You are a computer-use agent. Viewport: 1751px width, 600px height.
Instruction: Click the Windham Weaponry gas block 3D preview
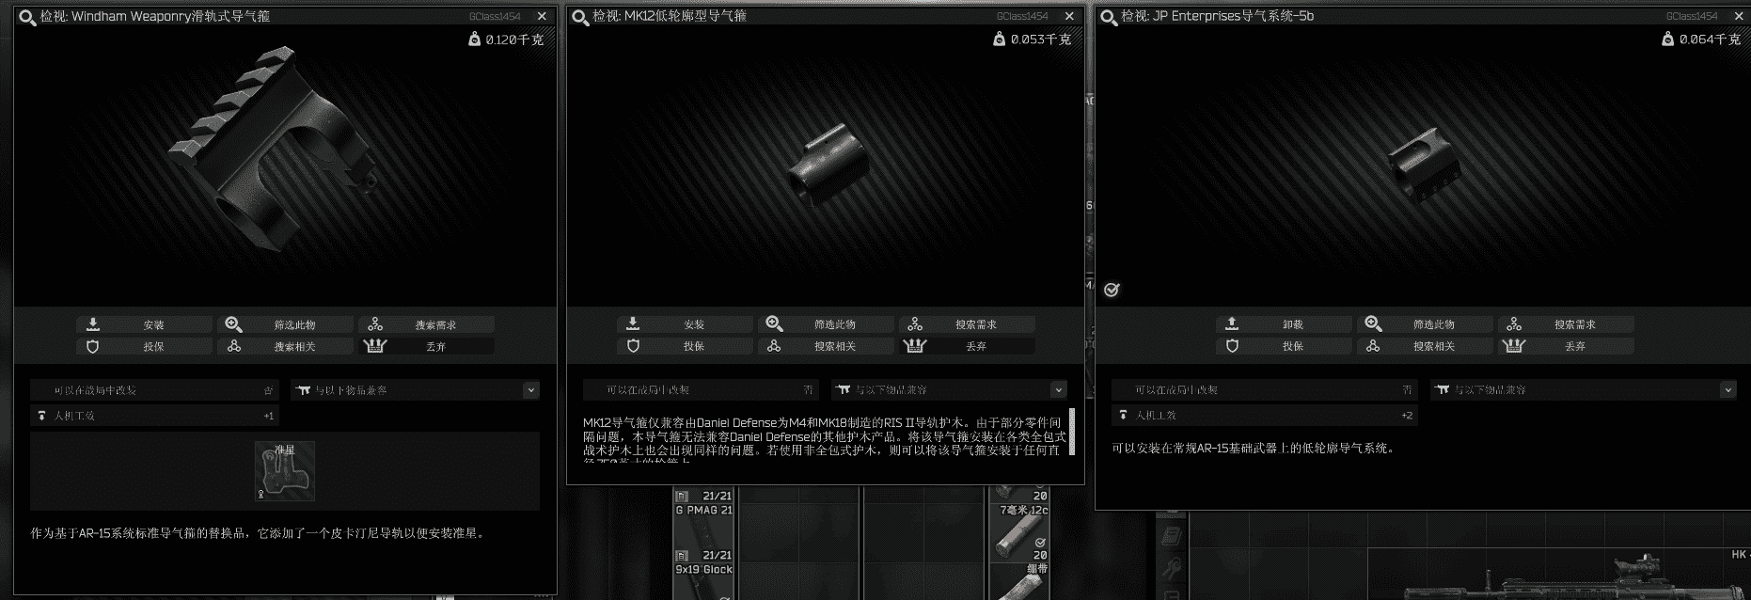coord(275,148)
